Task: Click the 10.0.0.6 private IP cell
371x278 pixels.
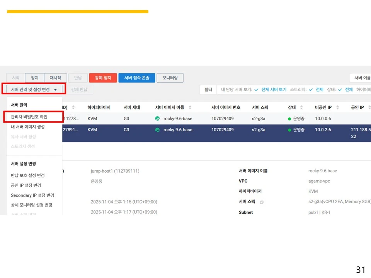Action: coord(323,119)
